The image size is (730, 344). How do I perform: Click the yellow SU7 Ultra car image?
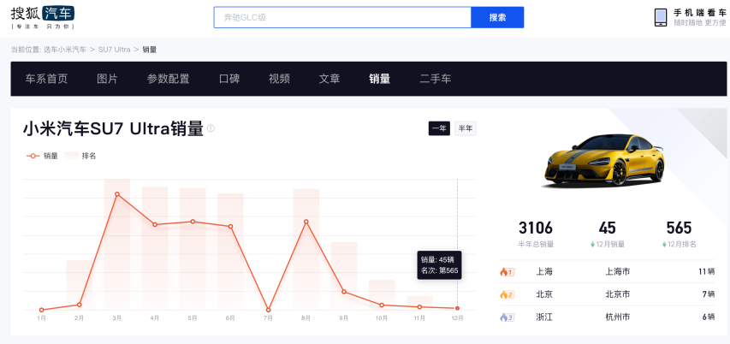pos(605,160)
